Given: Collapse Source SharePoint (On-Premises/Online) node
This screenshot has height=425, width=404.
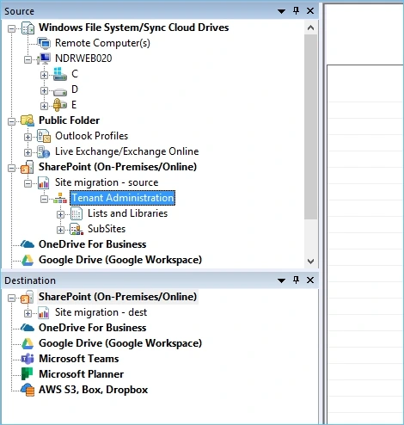Looking at the screenshot, I should click(11, 168).
